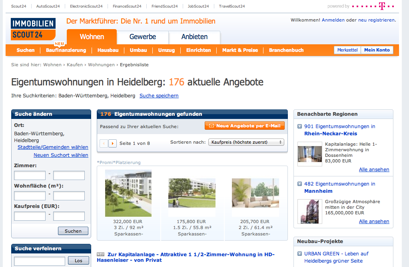Open Hausbau menu item

pyautogui.click(x=108, y=50)
